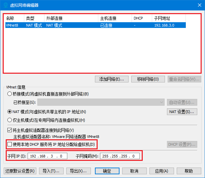Click 移除网络 button
This screenshot has width=205, height=178.
148,79
